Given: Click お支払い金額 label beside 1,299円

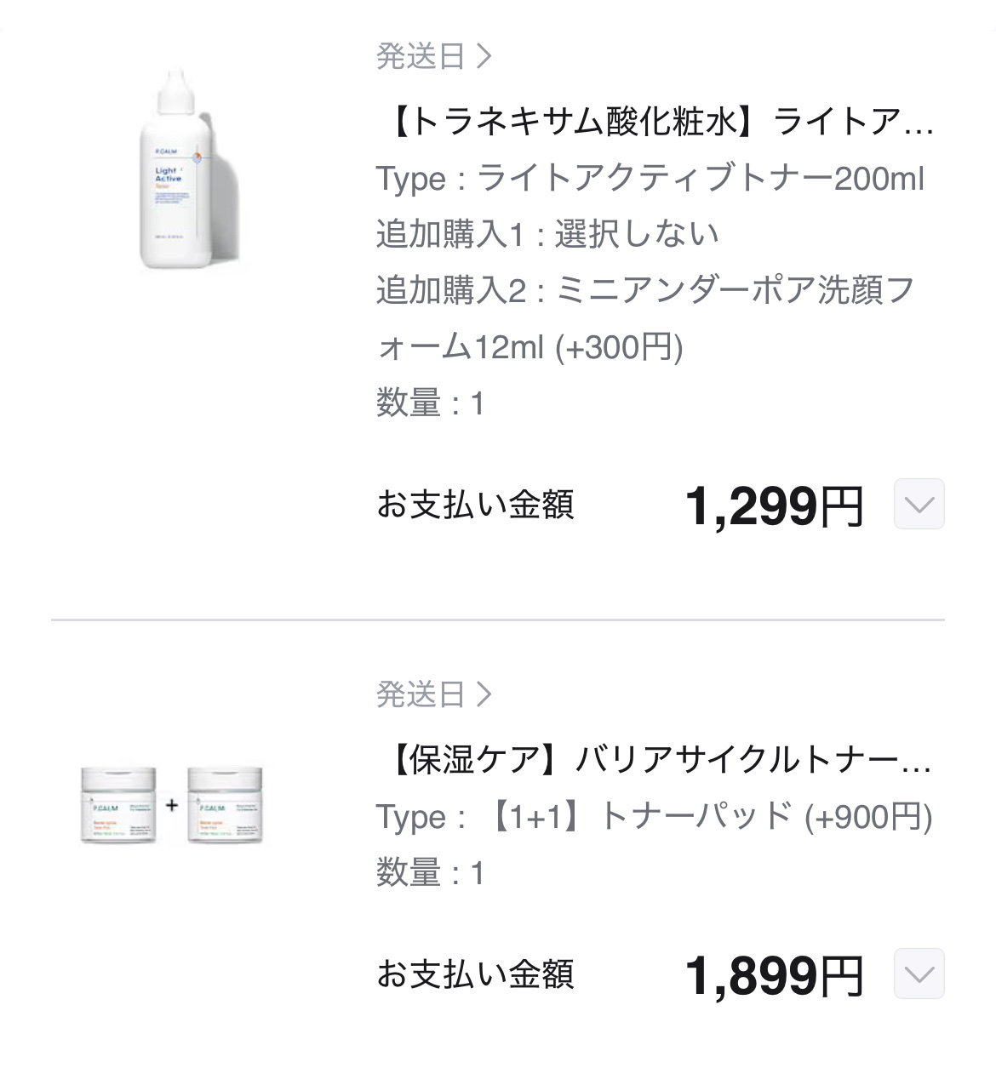Looking at the screenshot, I should [475, 505].
